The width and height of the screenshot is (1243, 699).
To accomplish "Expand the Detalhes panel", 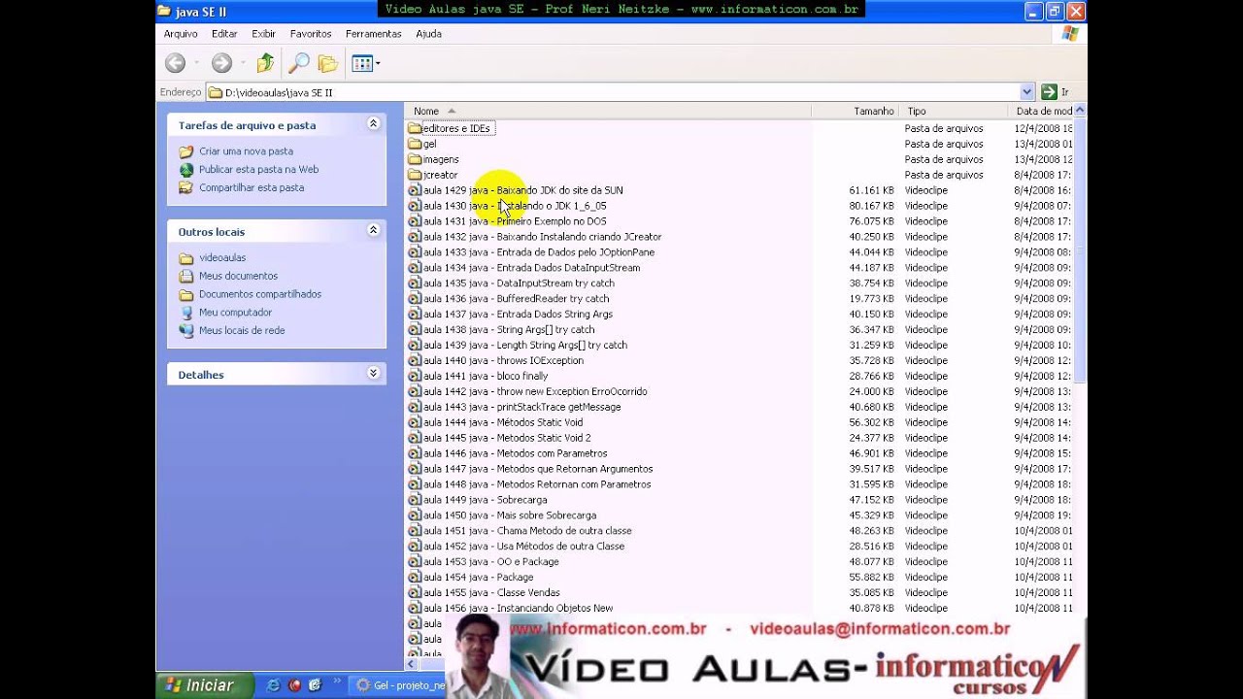I will click(x=373, y=374).
